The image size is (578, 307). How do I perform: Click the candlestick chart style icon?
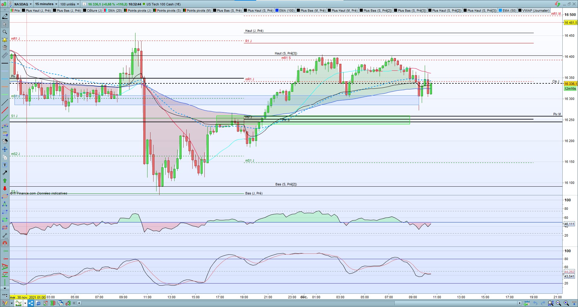click(4, 4)
